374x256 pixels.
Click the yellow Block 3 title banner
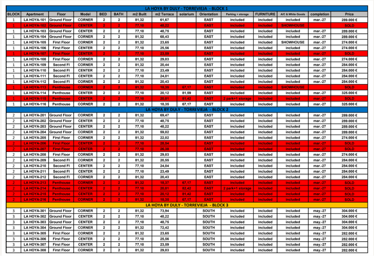pyautogui.click(x=187, y=205)
